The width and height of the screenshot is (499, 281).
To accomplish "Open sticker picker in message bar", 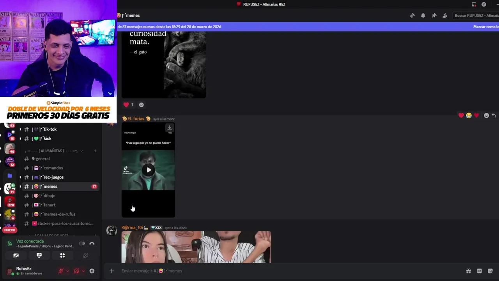I will [490, 271].
